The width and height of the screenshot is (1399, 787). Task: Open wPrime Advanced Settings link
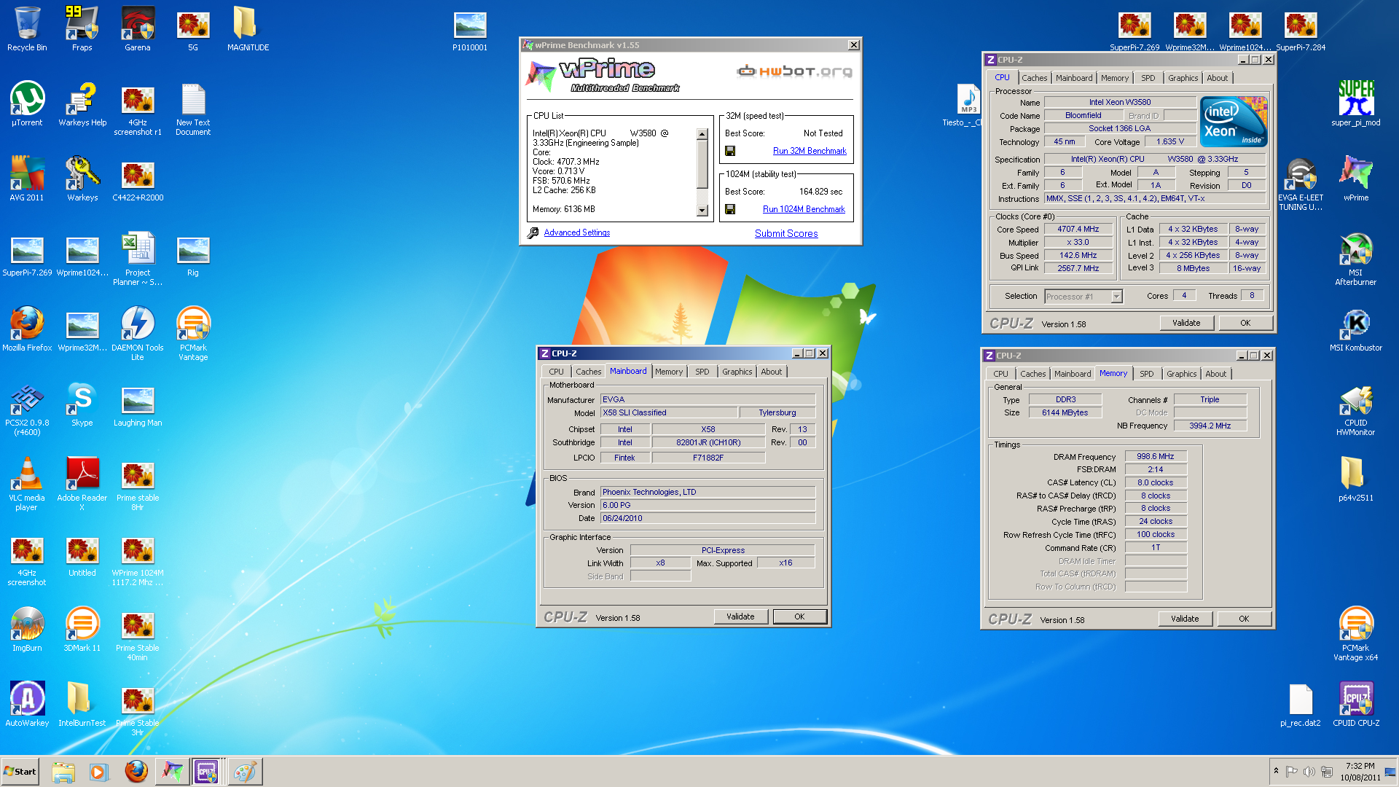pyautogui.click(x=576, y=232)
